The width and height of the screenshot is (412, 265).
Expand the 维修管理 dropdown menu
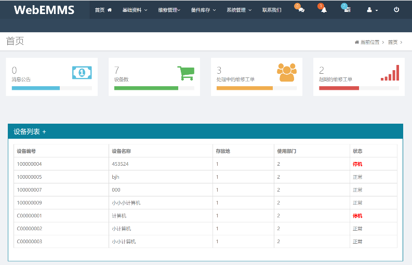click(x=169, y=10)
